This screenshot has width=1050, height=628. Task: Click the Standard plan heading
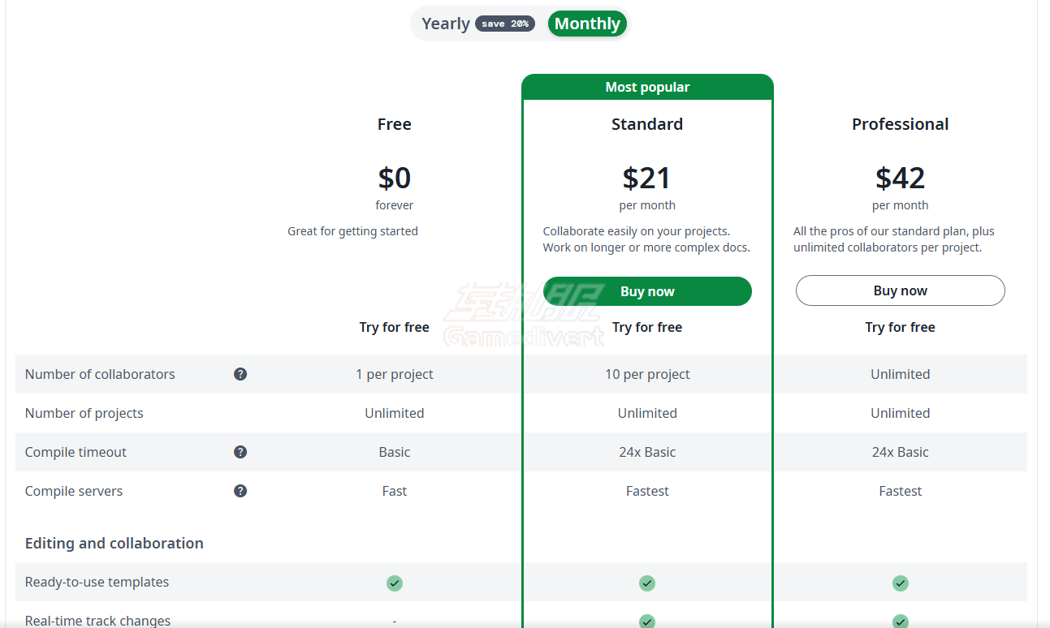coord(647,124)
